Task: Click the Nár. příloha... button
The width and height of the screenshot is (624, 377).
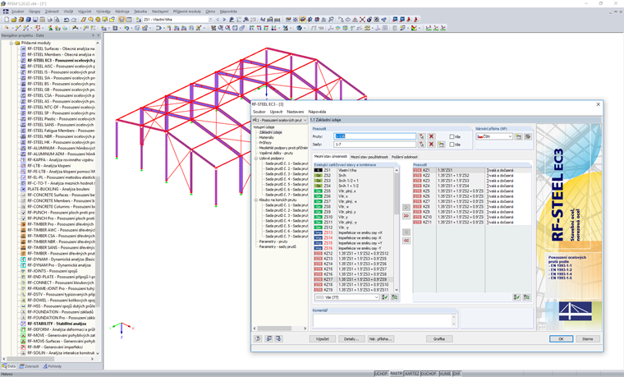Action: pyautogui.click(x=380, y=338)
